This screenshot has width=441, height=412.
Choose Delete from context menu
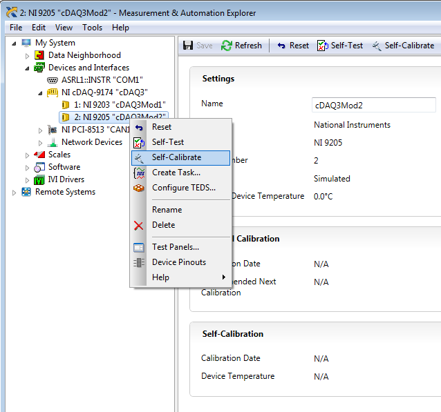(180, 225)
